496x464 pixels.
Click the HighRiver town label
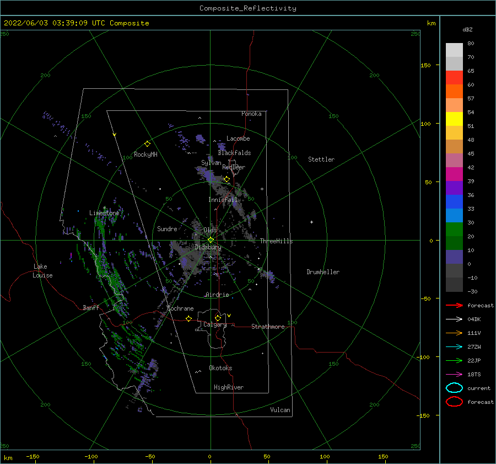(x=229, y=387)
